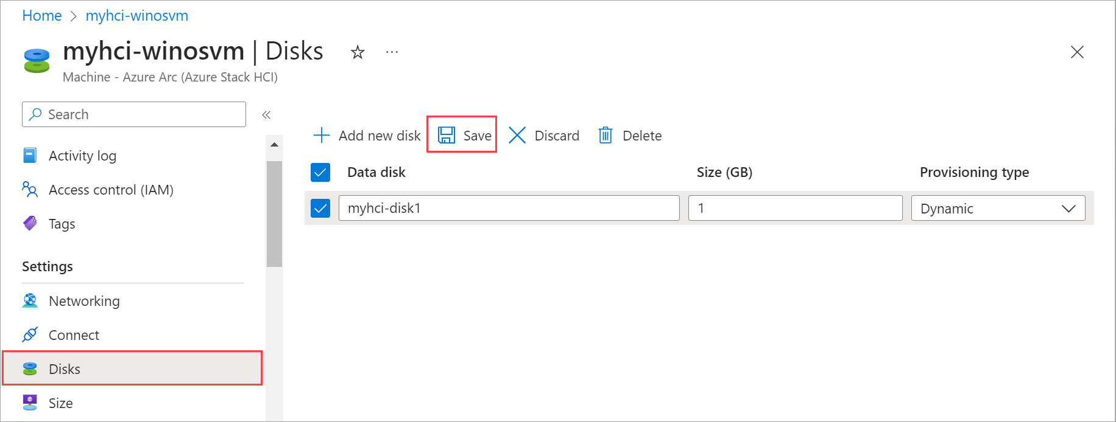The height and width of the screenshot is (422, 1116).
Task: Click the Access control (IAM) people icon
Action: tap(30, 190)
